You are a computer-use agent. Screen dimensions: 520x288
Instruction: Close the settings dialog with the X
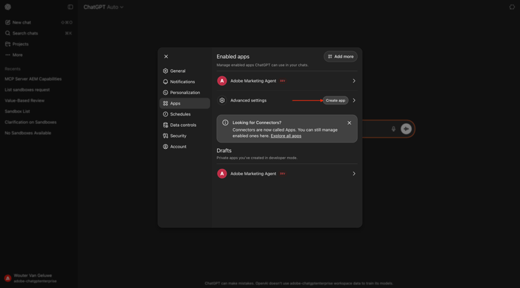point(166,57)
